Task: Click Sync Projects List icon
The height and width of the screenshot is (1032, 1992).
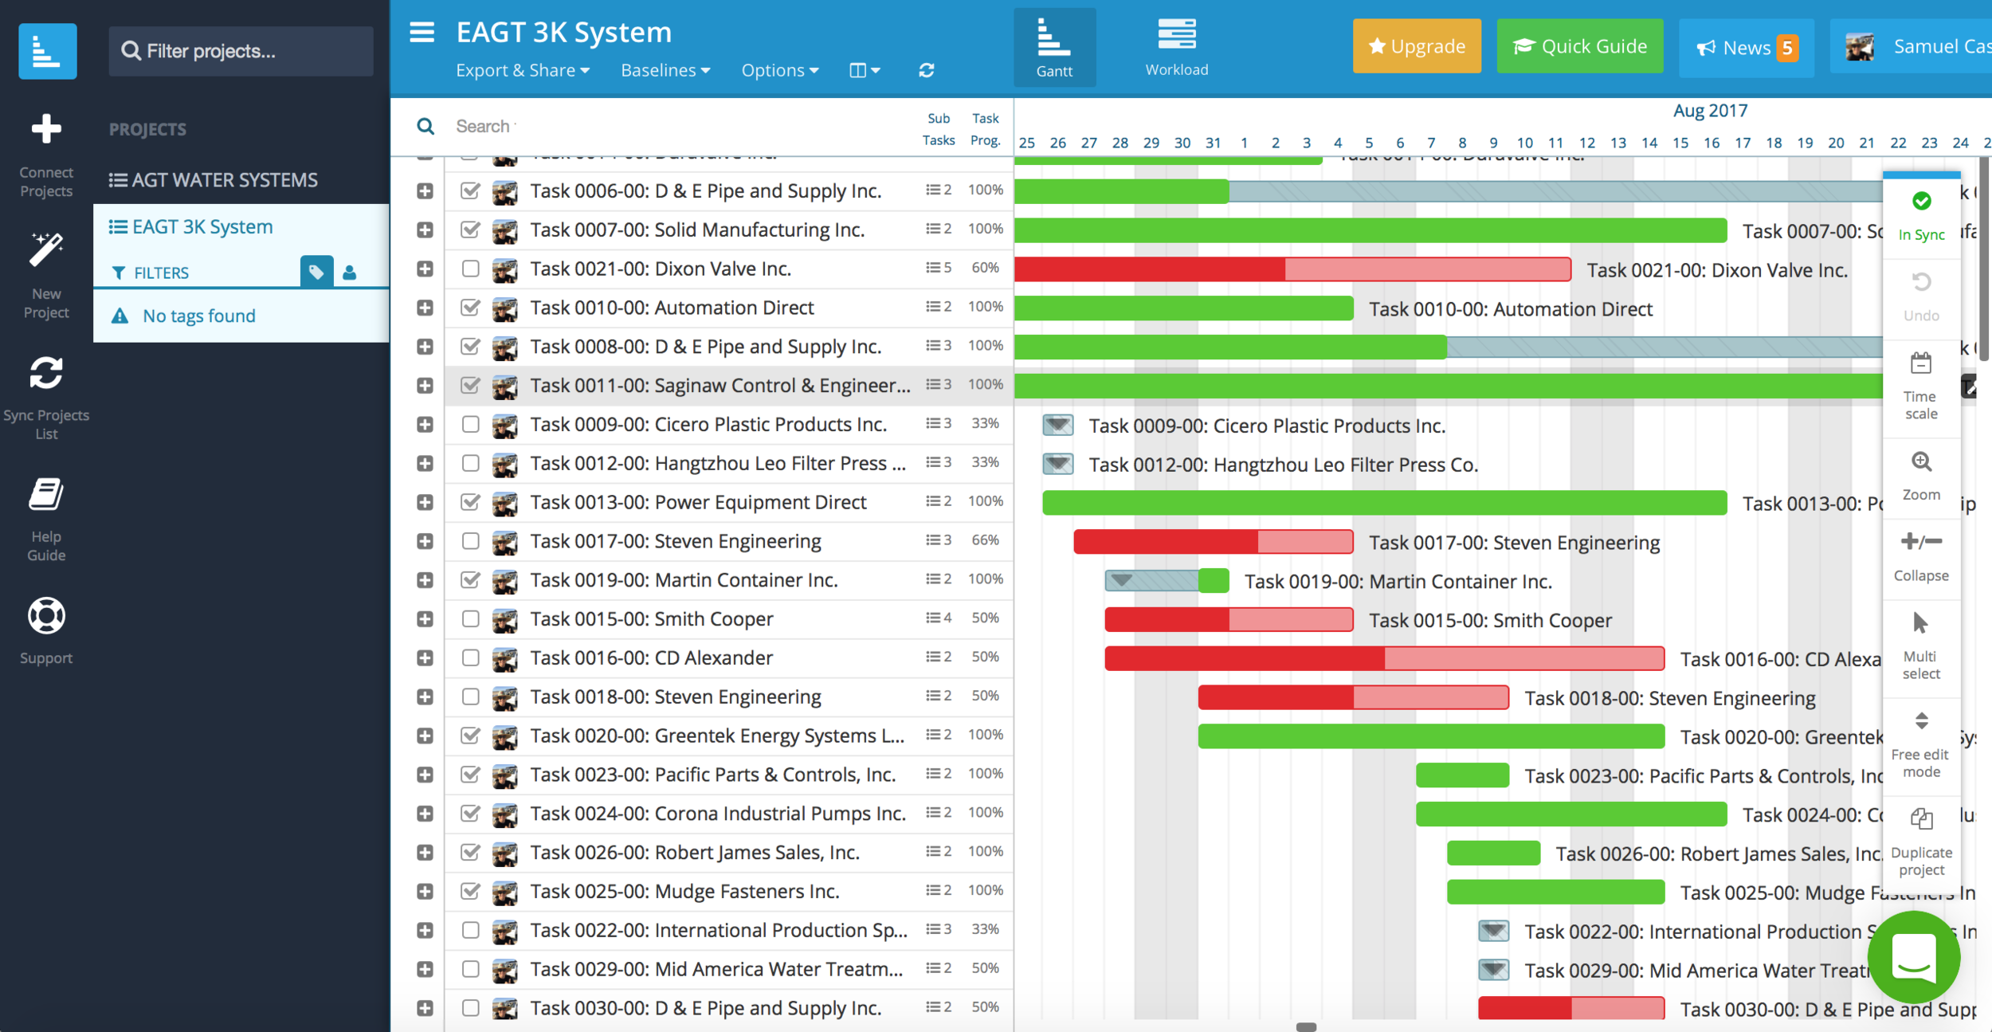Action: click(x=46, y=372)
